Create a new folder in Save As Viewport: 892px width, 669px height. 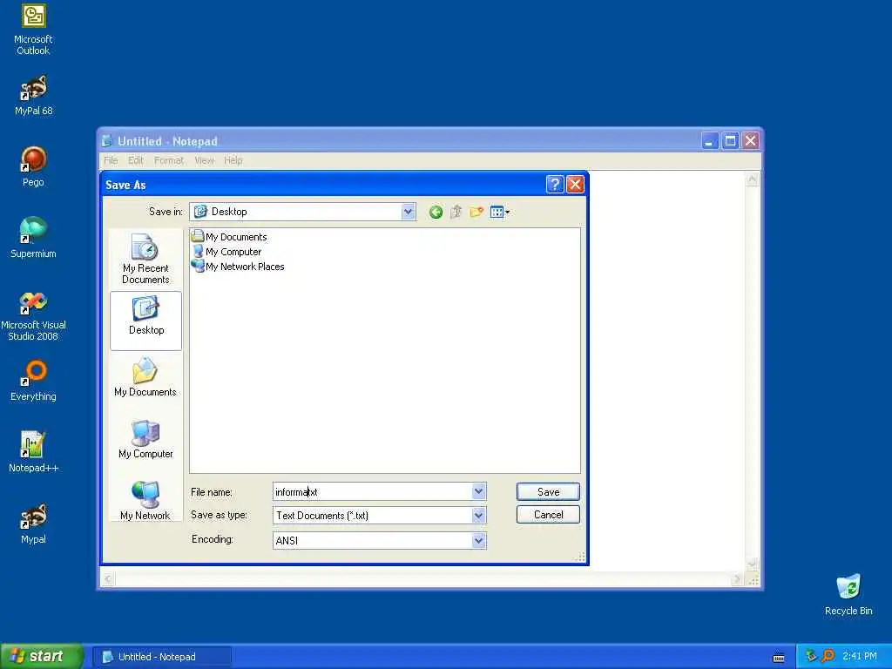click(x=476, y=213)
